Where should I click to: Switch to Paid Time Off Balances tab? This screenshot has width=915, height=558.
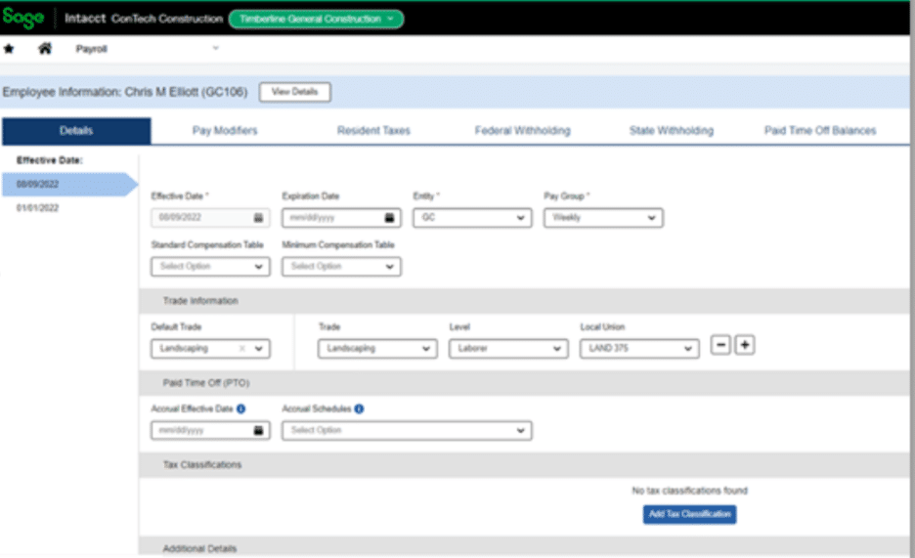[x=820, y=131]
